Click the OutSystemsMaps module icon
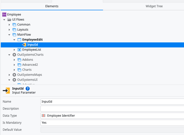Image resolution: width=184 pixels, height=135 pixels. (x=14, y=75)
